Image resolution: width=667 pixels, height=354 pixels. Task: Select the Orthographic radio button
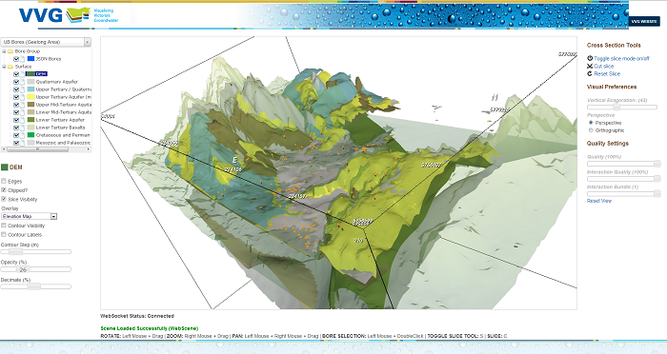tap(591, 130)
